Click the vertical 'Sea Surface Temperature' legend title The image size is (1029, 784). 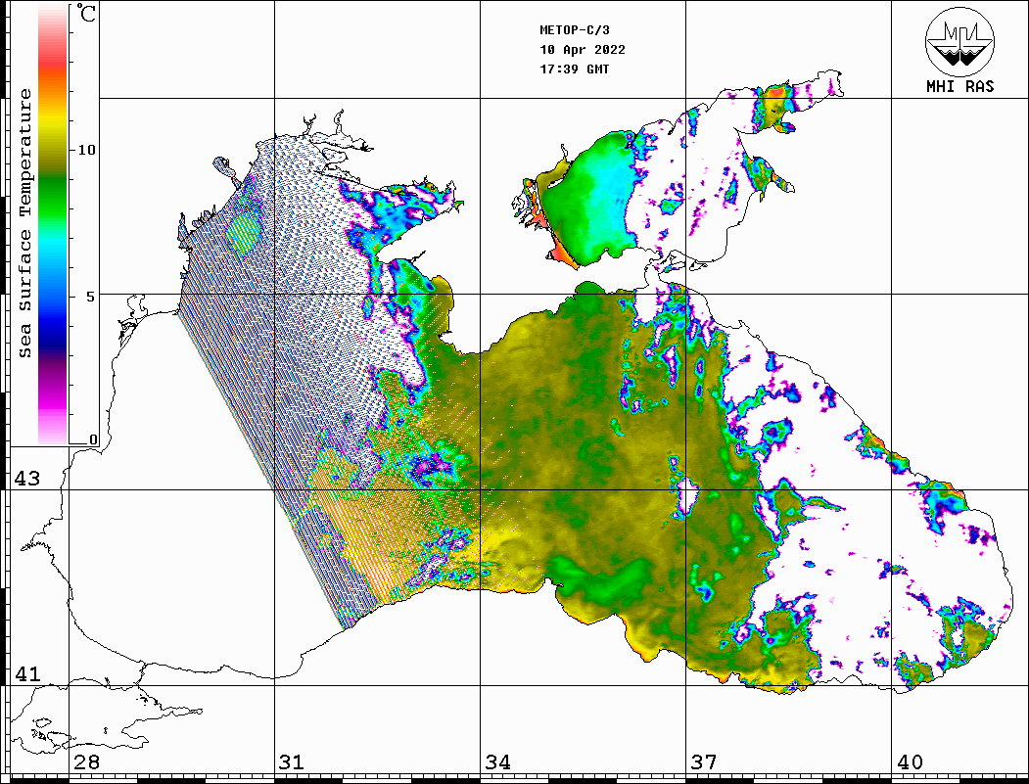(24, 224)
